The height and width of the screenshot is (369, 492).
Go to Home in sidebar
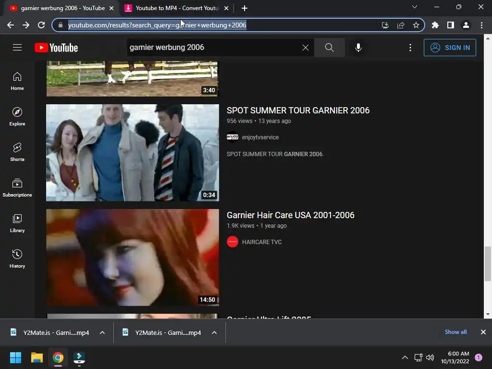point(17,81)
